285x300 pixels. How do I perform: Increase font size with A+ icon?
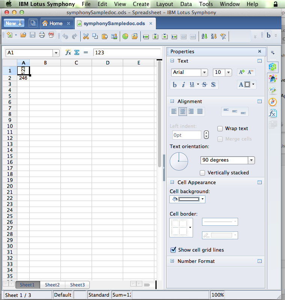[x=241, y=72]
